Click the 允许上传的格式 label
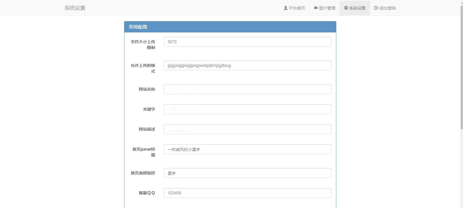 click(143, 68)
